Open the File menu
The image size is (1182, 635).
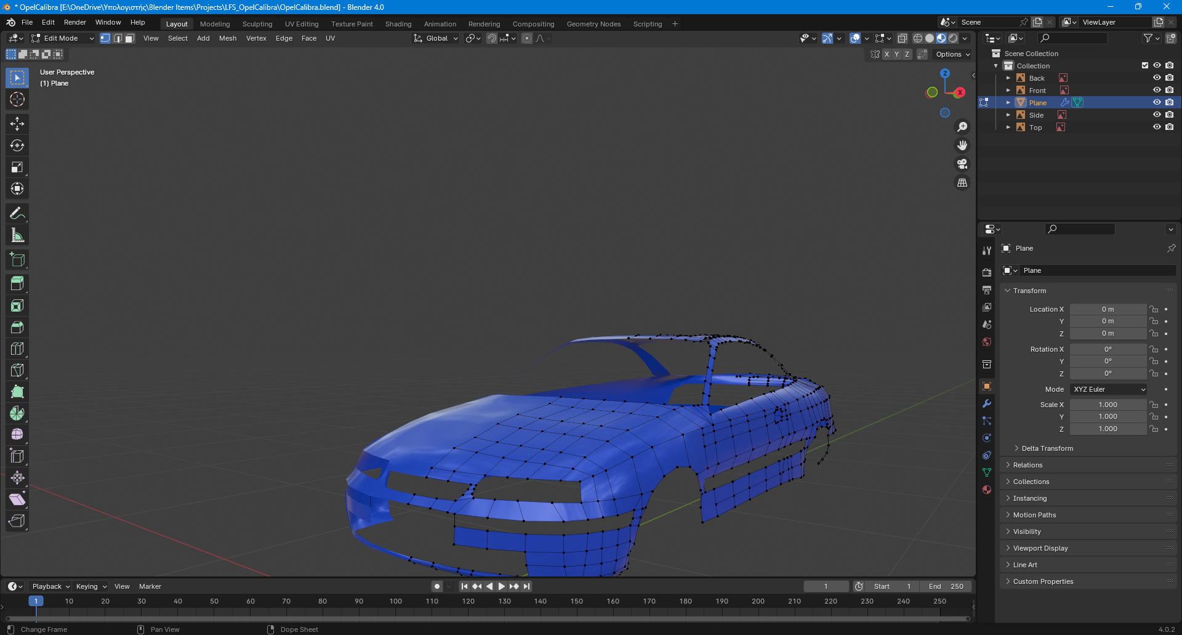(x=27, y=22)
